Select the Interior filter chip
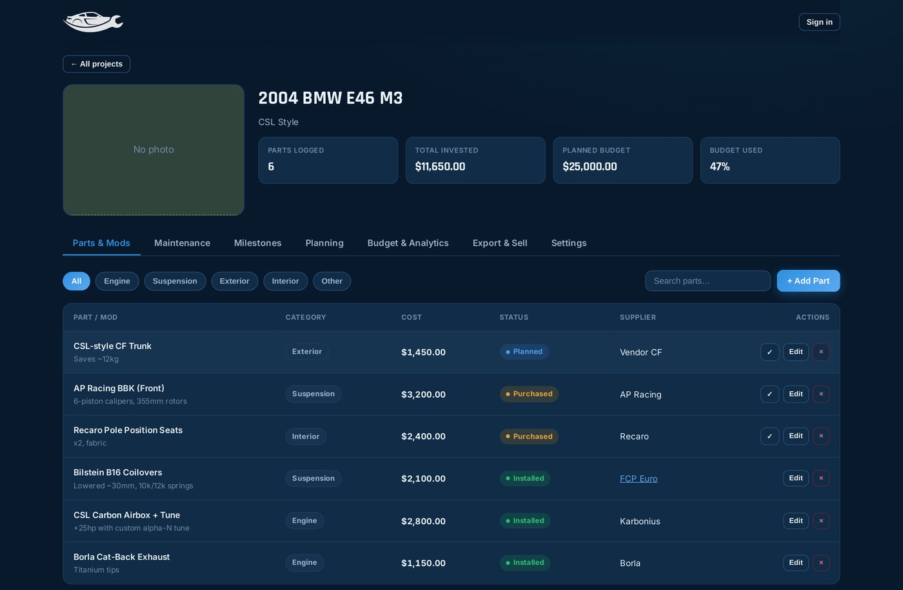 [x=285, y=281]
